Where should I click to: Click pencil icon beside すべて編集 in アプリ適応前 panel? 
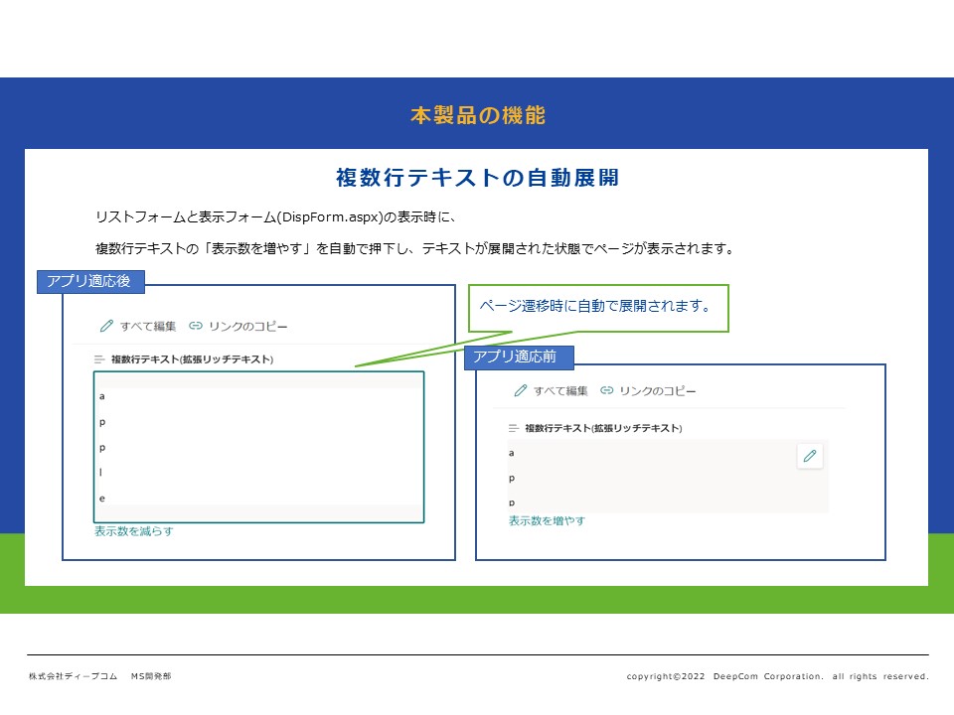[x=521, y=391]
